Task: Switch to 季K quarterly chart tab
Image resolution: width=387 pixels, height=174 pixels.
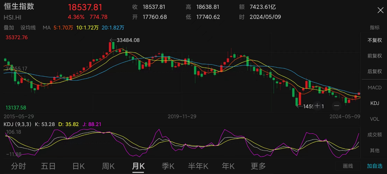Action: 168,166
